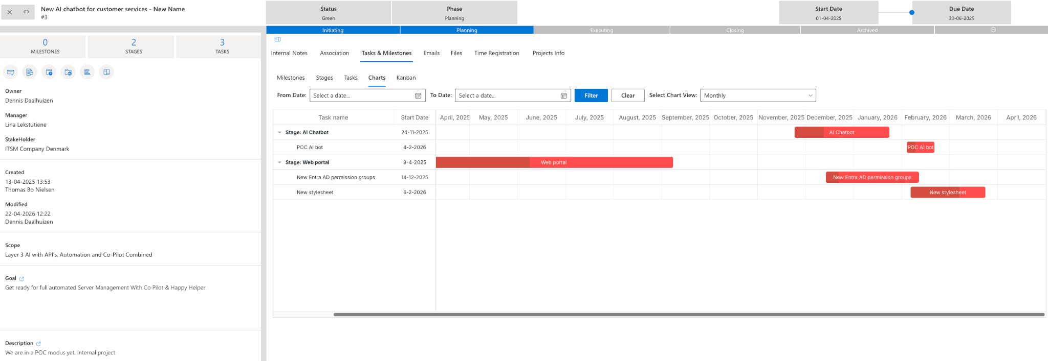Select the Charts sub-tab

coord(377,78)
